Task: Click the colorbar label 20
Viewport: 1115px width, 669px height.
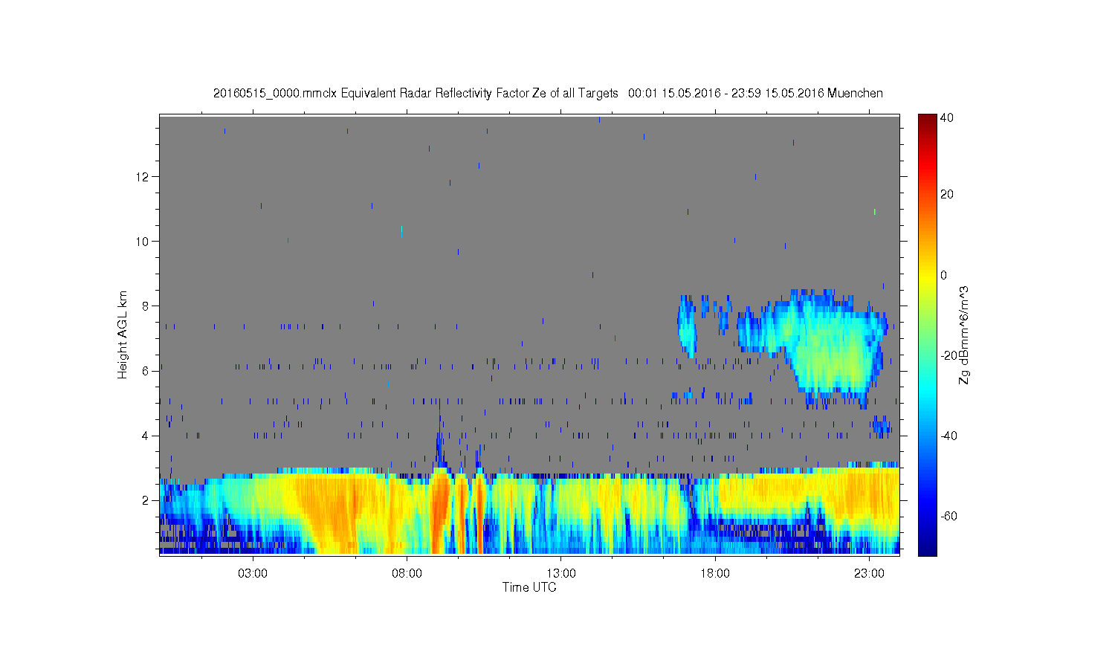Action: point(947,195)
